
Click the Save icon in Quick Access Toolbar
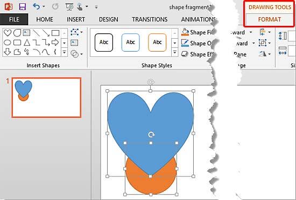[x=22, y=7]
